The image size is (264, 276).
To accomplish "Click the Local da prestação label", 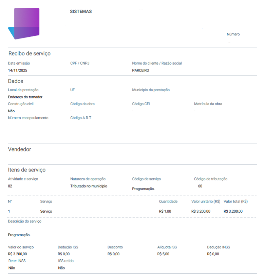I will click(x=23, y=90).
